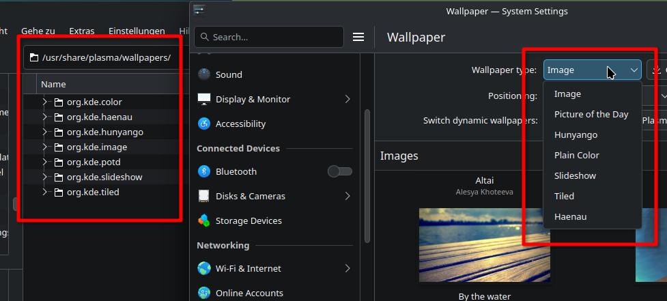Click the Storage Devices icon
The width and height of the screenshot is (667, 301).
coord(203,220)
